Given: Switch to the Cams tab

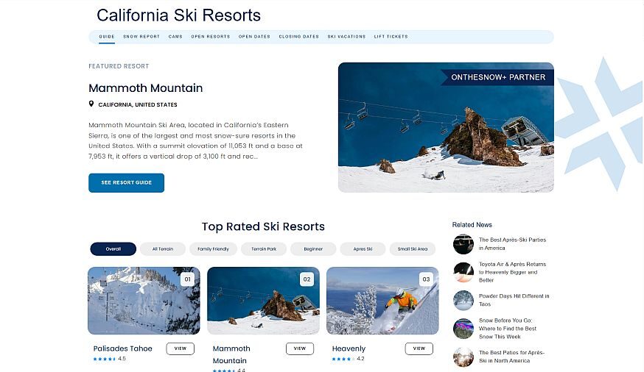Looking at the screenshot, I should click(x=175, y=37).
